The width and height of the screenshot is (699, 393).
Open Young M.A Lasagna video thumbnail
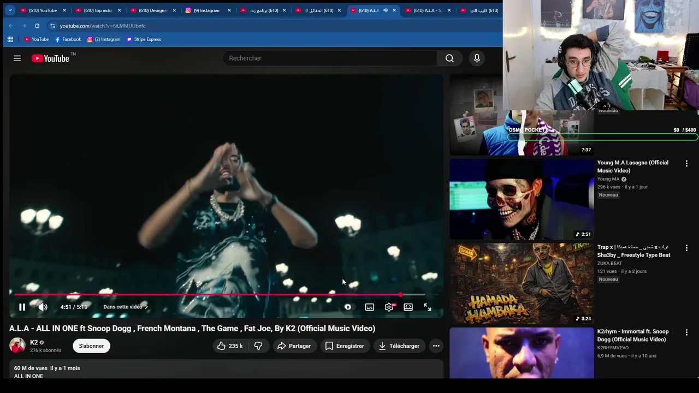[522, 199]
